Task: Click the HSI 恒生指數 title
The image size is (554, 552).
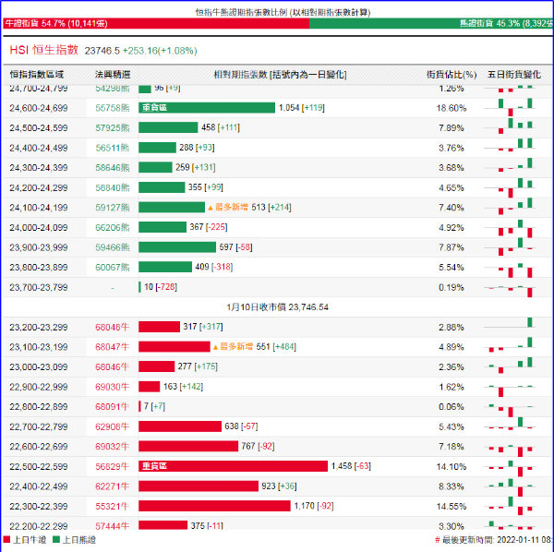Action: pyautogui.click(x=43, y=50)
